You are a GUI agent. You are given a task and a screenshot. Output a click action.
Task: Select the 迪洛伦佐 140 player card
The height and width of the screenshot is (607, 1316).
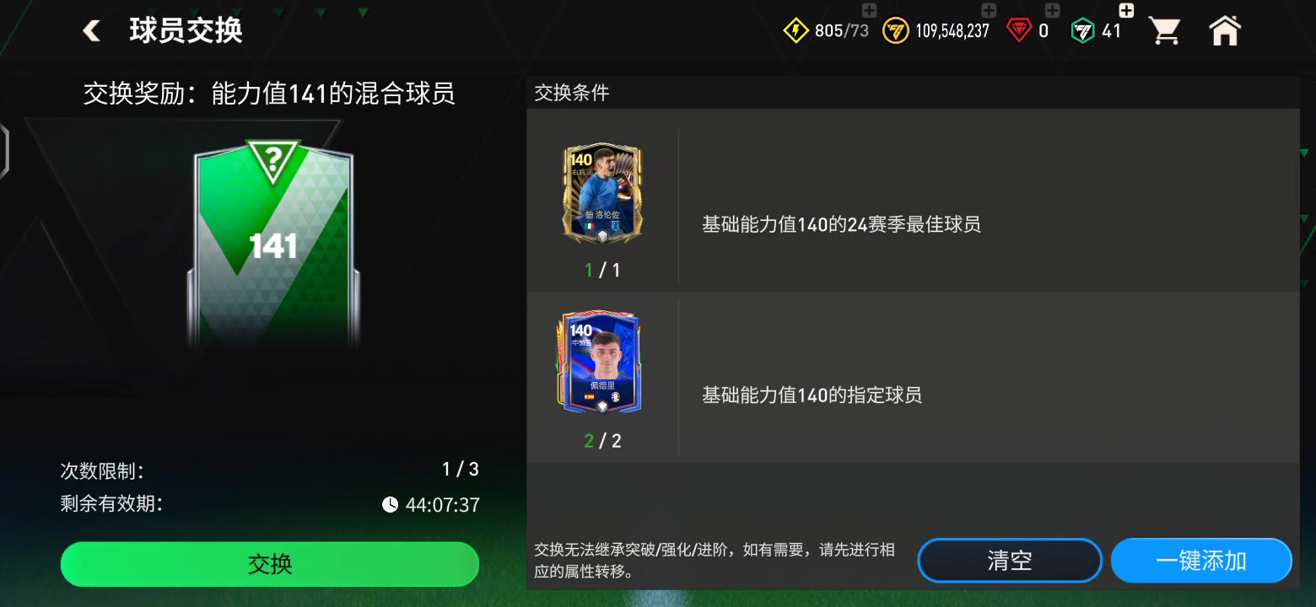pyautogui.click(x=602, y=195)
